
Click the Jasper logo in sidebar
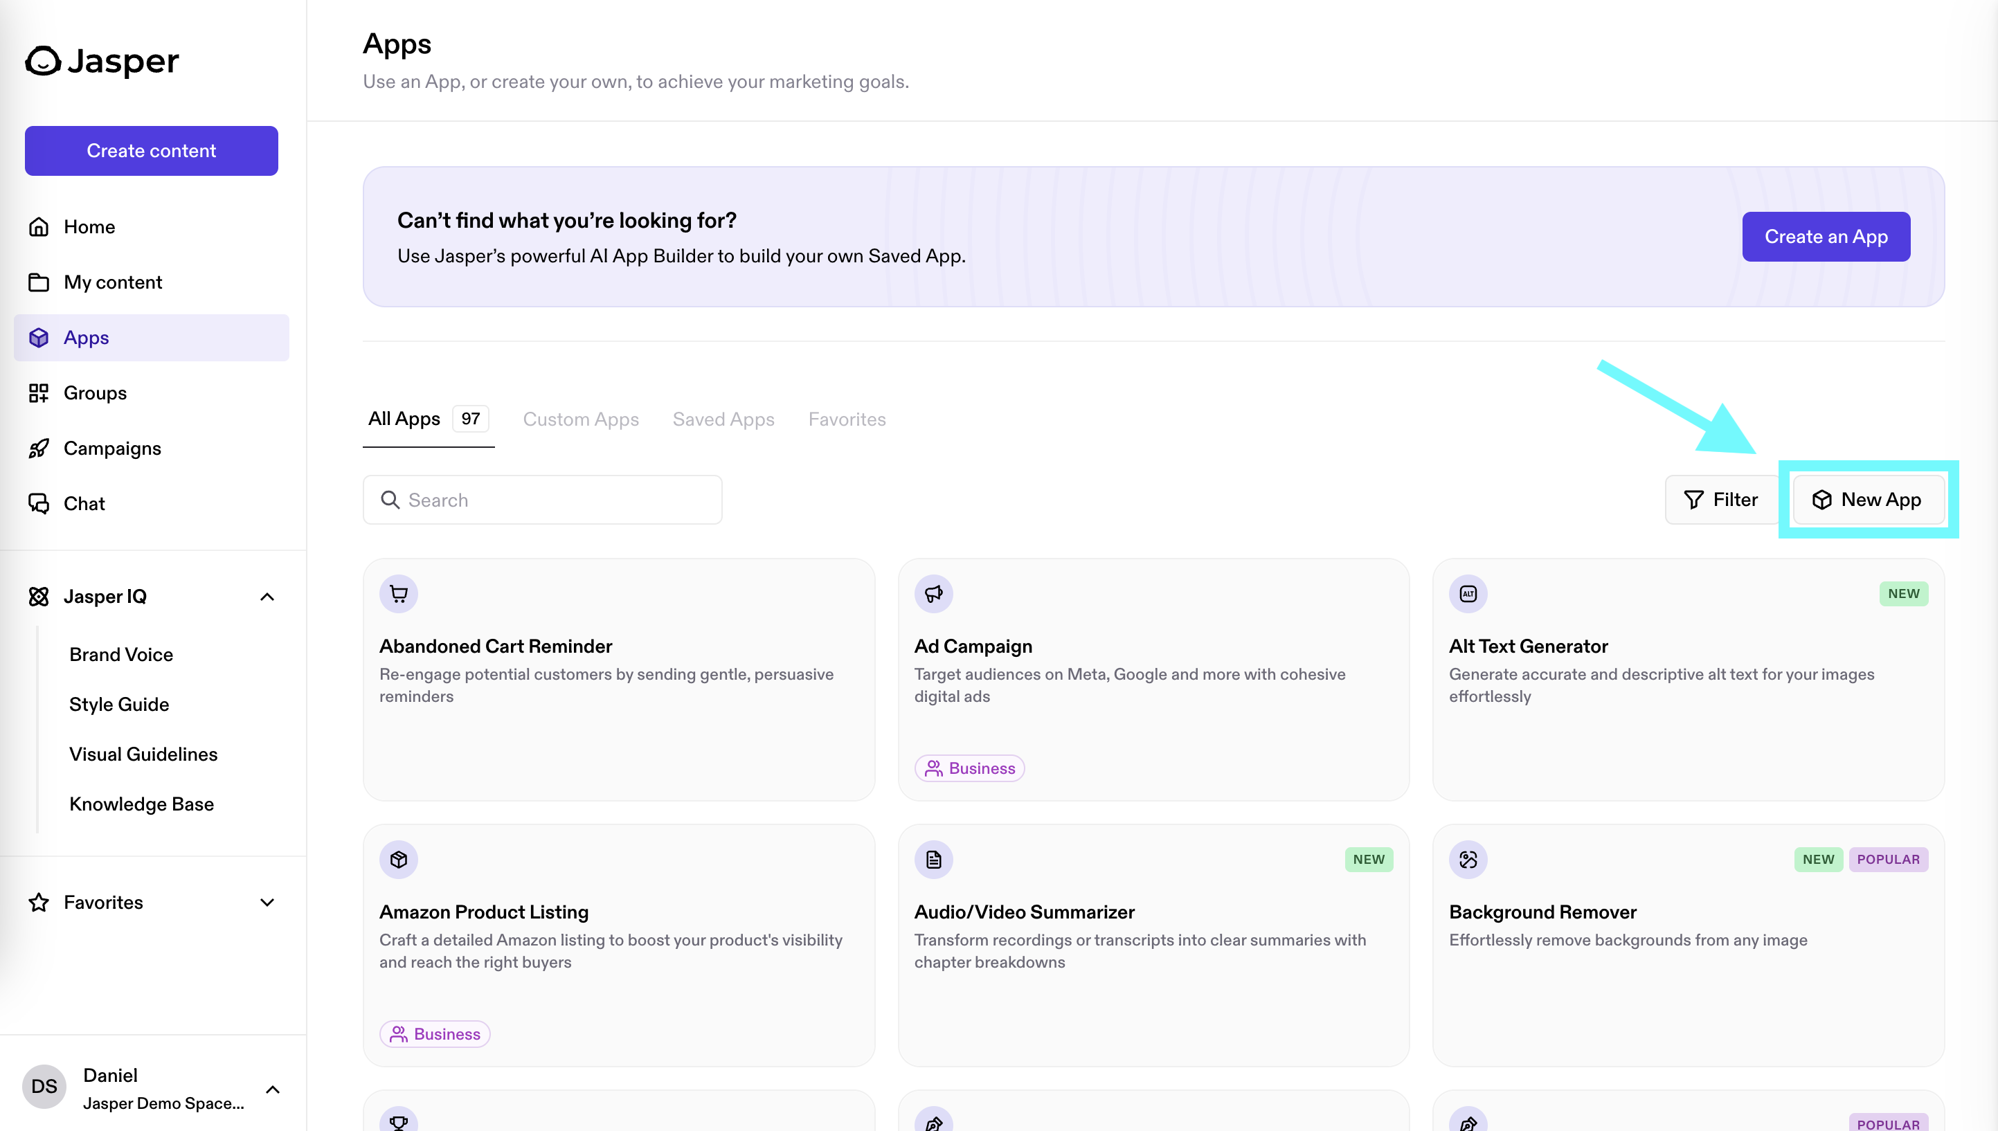pyautogui.click(x=102, y=61)
